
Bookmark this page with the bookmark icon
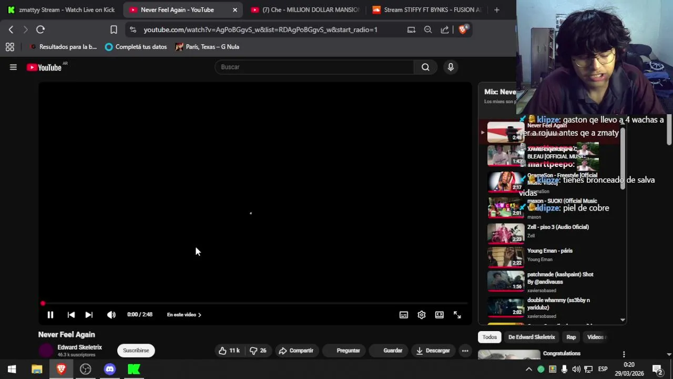pos(114,30)
